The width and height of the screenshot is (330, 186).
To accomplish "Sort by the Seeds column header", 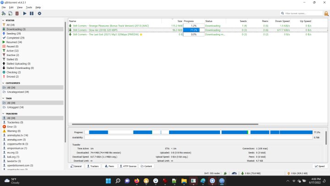I will (236, 21).
